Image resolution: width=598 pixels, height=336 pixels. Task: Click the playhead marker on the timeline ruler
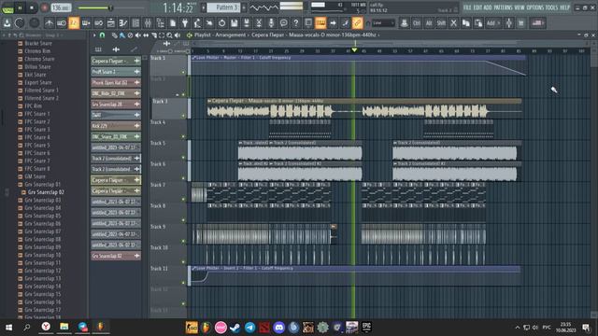354,49
